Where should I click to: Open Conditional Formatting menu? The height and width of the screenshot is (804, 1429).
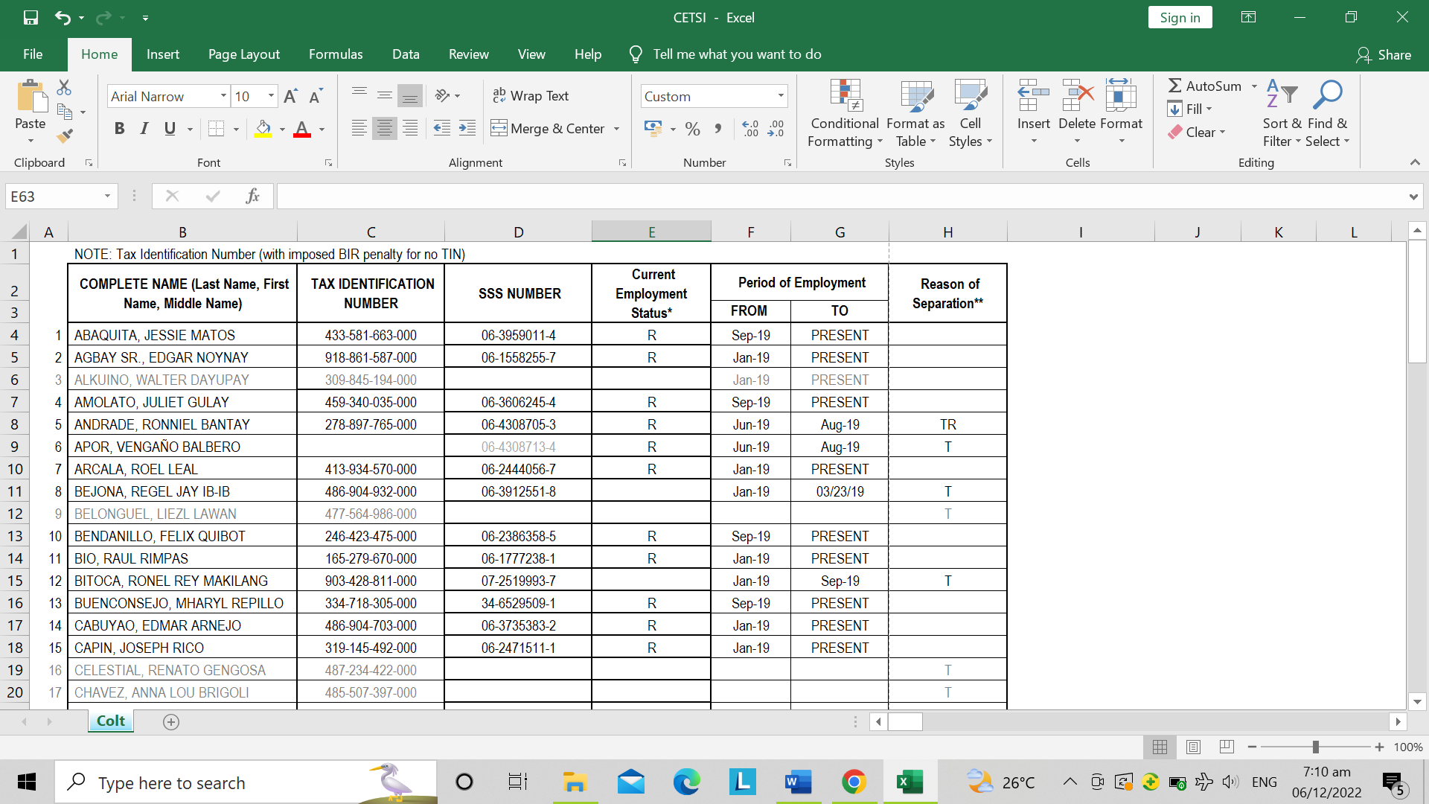pos(845,113)
